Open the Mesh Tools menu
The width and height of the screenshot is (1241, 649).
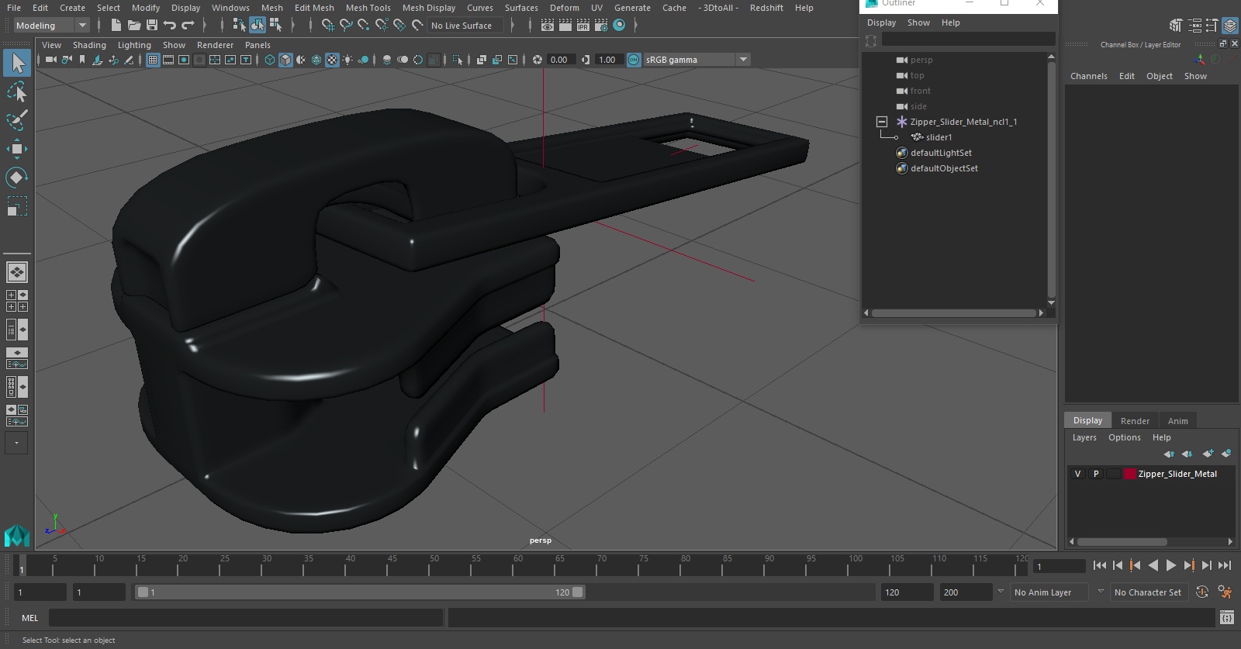tap(368, 8)
